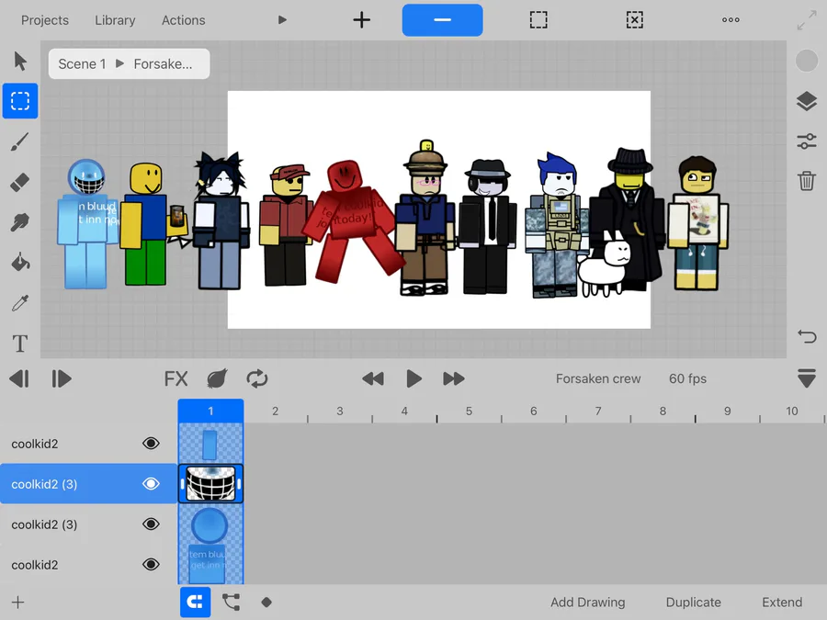
Task: Choose the dashed marquee selection tool
Action: coord(20,101)
